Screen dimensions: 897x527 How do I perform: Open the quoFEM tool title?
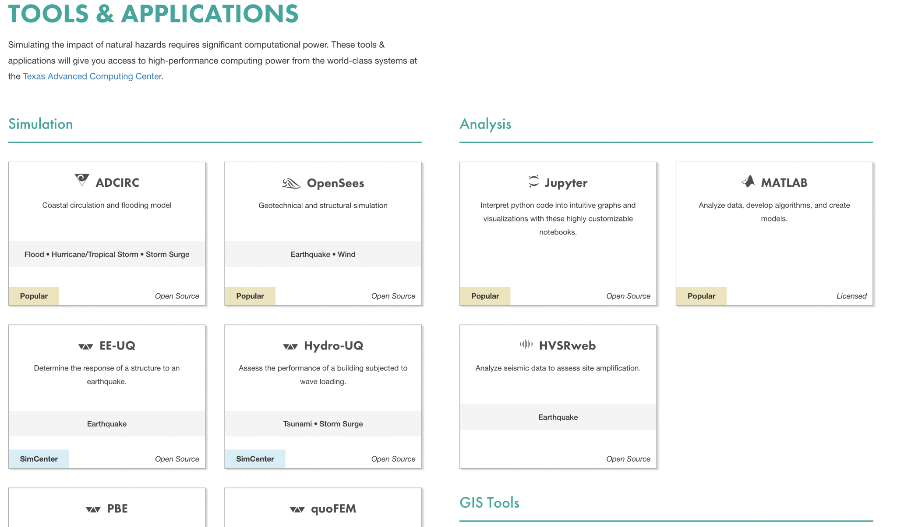pyautogui.click(x=334, y=509)
